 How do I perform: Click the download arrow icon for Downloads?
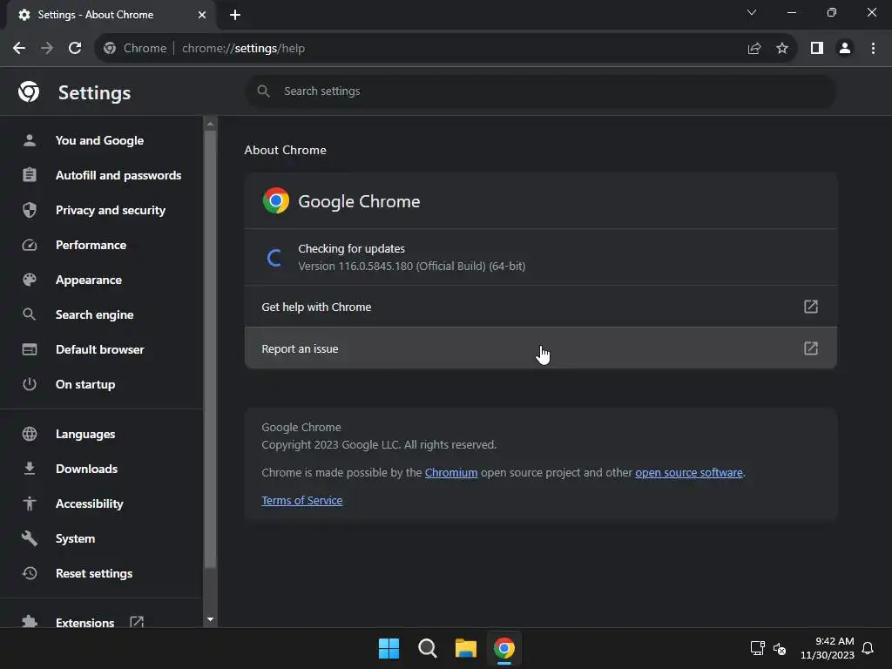(x=30, y=469)
